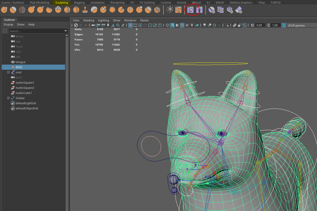The height and width of the screenshot is (211, 317).
Task: Click the Convert to Frozen snowflake icon
Action: click(x=170, y=10)
